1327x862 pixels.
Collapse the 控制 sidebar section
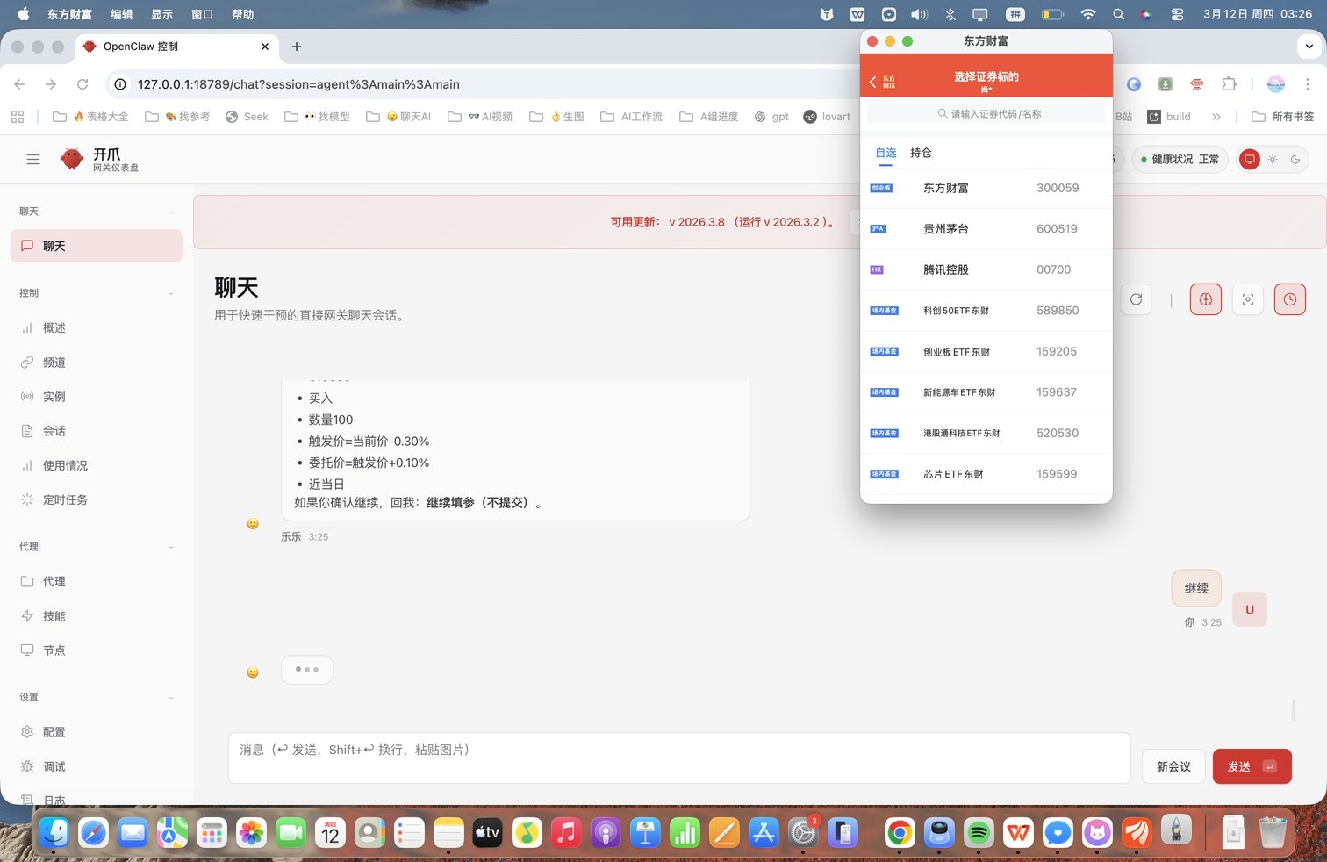170,293
